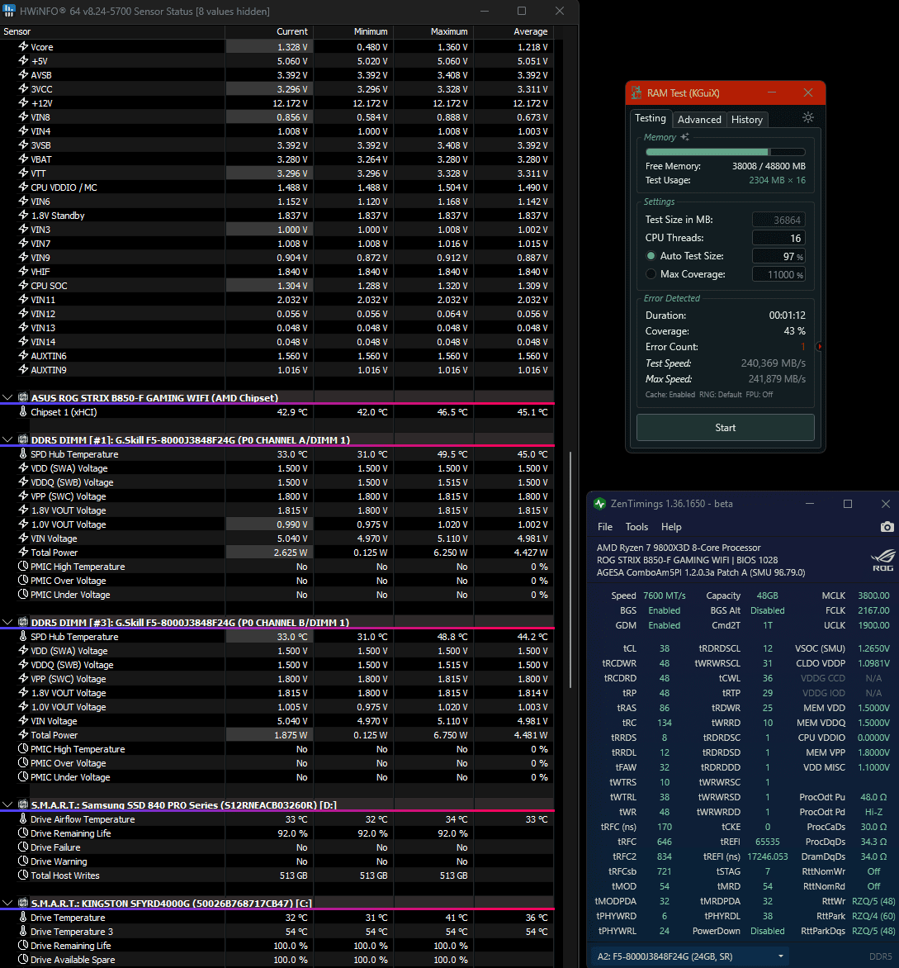Select the Max Coverage radio button
The width and height of the screenshot is (899, 968).
tap(651, 274)
